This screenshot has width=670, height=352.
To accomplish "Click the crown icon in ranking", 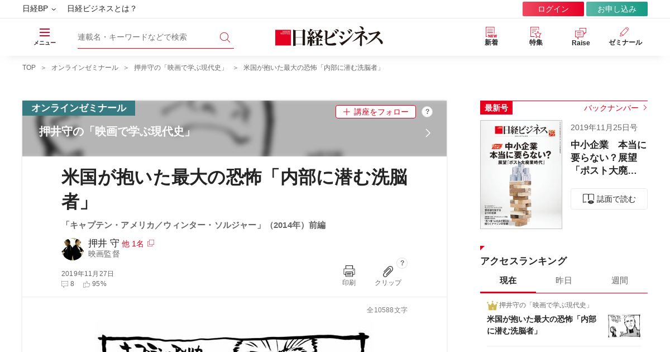I will click(x=492, y=306).
